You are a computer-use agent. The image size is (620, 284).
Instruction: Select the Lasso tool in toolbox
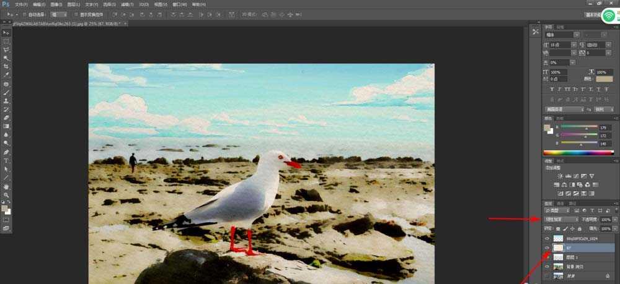click(6, 49)
